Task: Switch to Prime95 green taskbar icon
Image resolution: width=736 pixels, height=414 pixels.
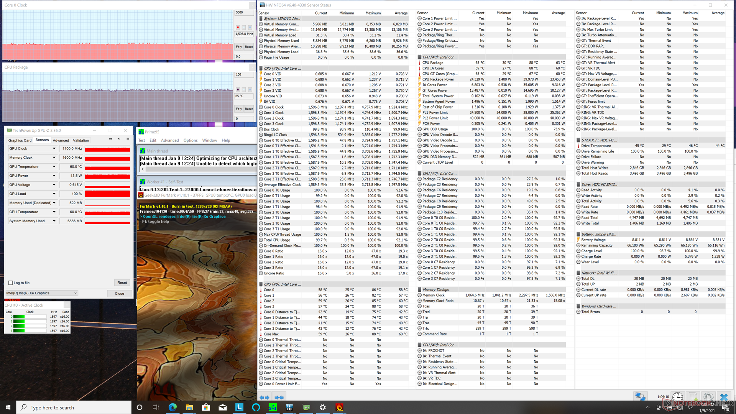Action: click(x=273, y=407)
